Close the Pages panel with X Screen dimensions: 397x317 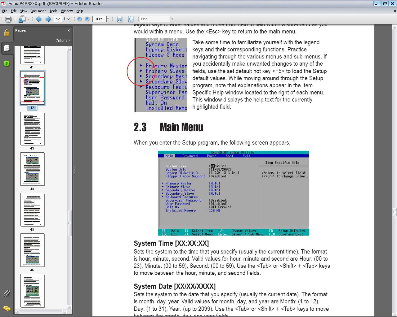click(x=69, y=30)
